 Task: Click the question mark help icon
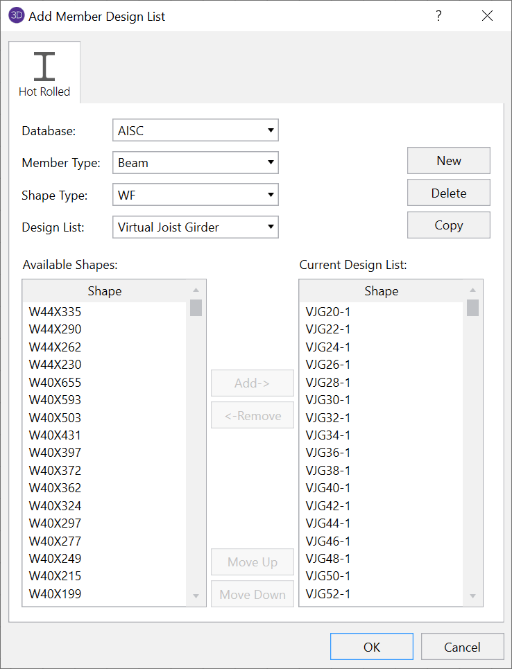438,16
